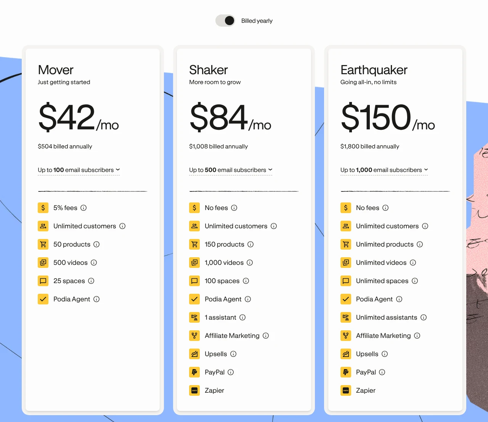Click Shaker Zapier icon
The width and height of the screenshot is (488, 422).
[194, 390]
